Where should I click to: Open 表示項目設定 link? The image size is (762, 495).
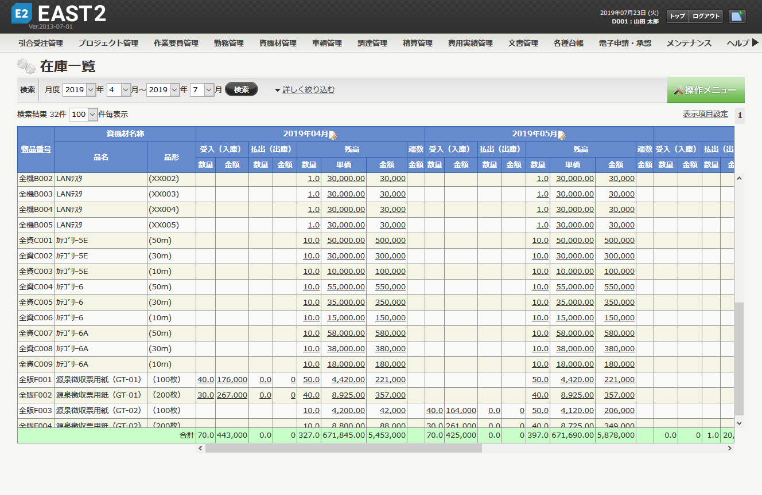click(x=705, y=114)
